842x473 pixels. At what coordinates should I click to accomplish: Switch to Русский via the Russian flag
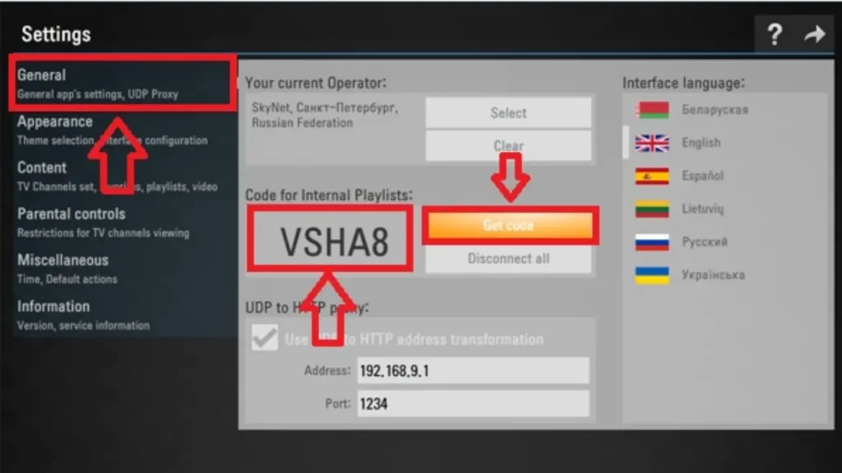click(650, 241)
